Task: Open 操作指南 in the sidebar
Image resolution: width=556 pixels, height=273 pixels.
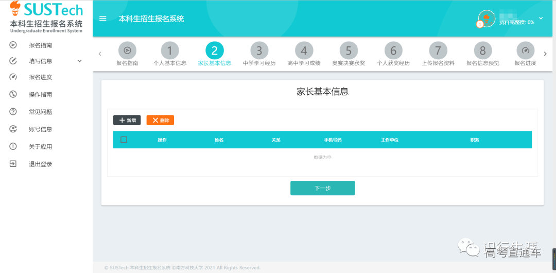Action: click(x=41, y=94)
